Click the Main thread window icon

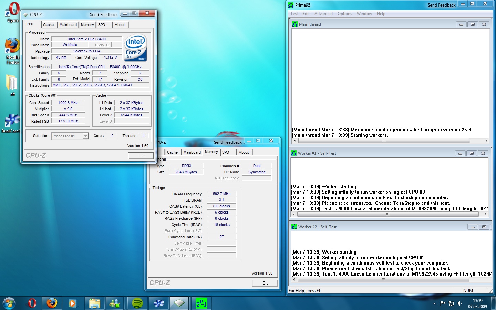[295, 24]
